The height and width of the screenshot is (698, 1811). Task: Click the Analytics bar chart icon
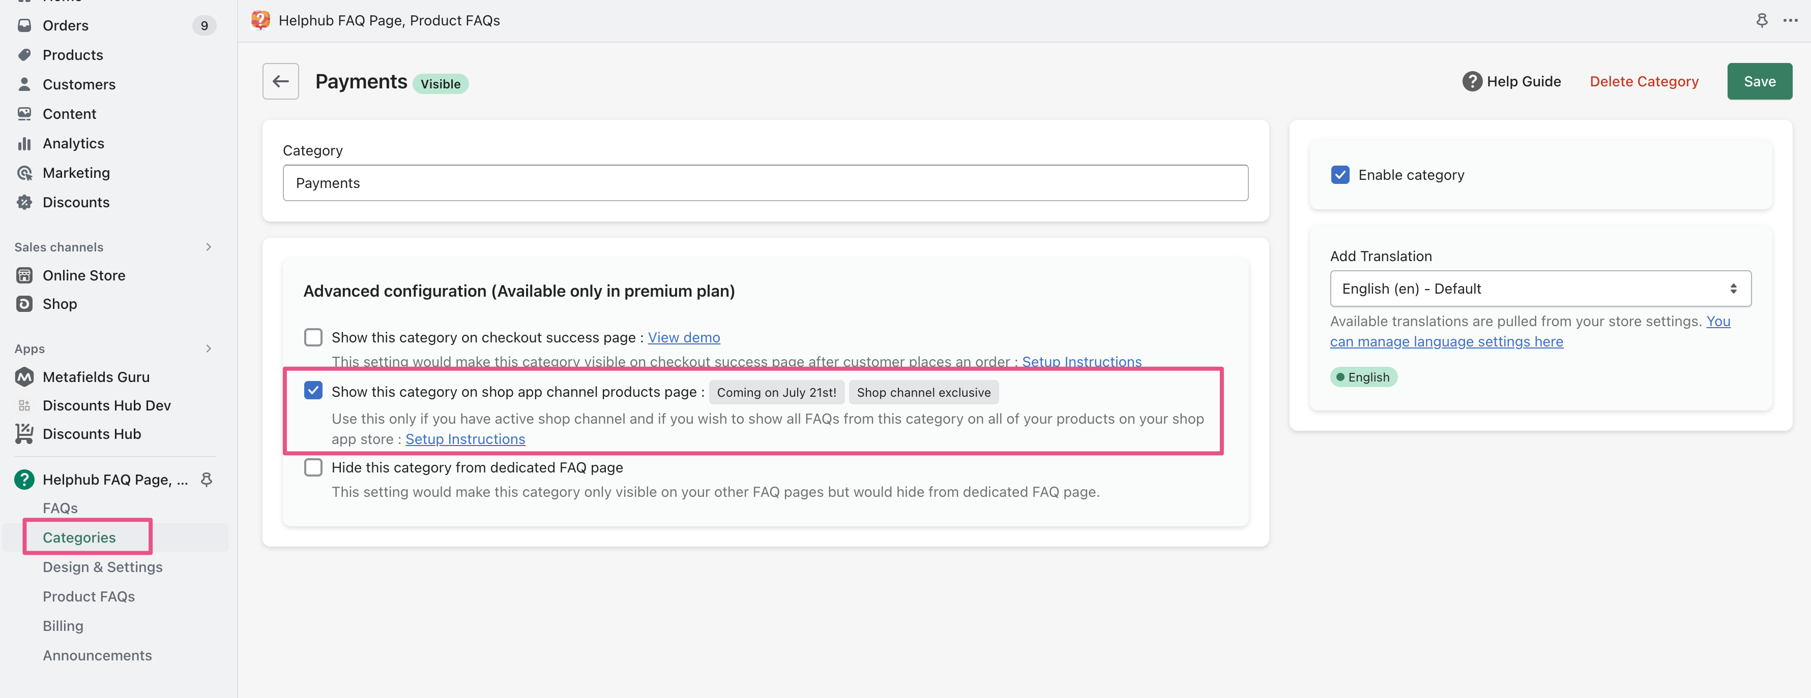(24, 143)
